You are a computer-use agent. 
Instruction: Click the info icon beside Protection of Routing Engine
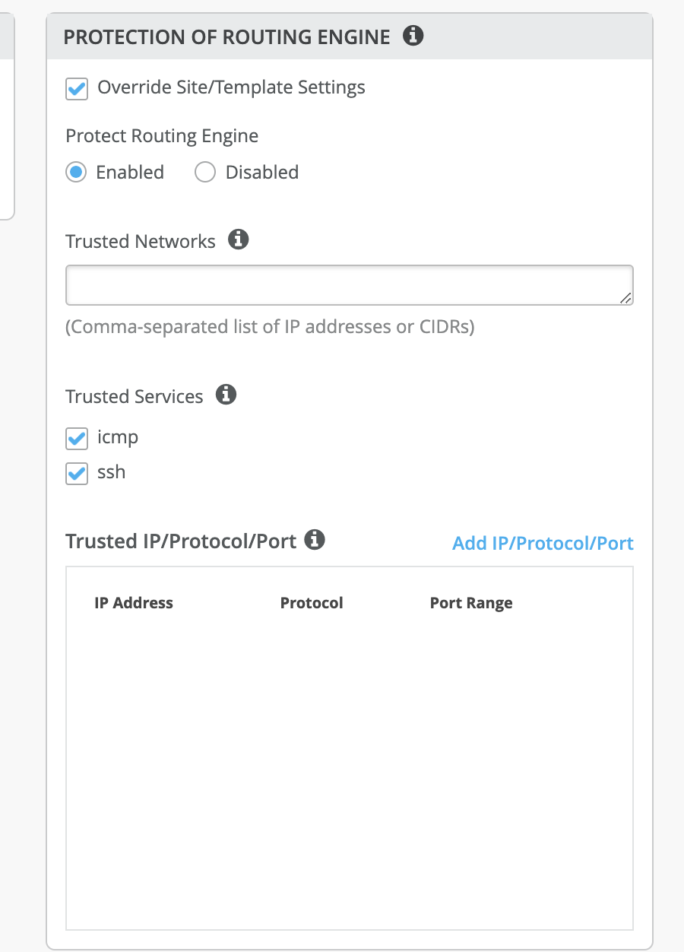pyautogui.click(x=413, y=36)
